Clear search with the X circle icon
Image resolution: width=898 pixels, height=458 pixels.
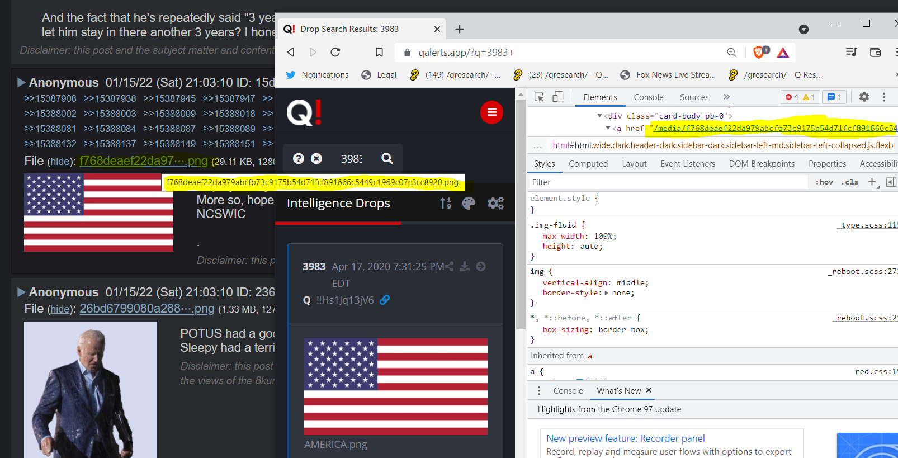(x=316, y=158)
